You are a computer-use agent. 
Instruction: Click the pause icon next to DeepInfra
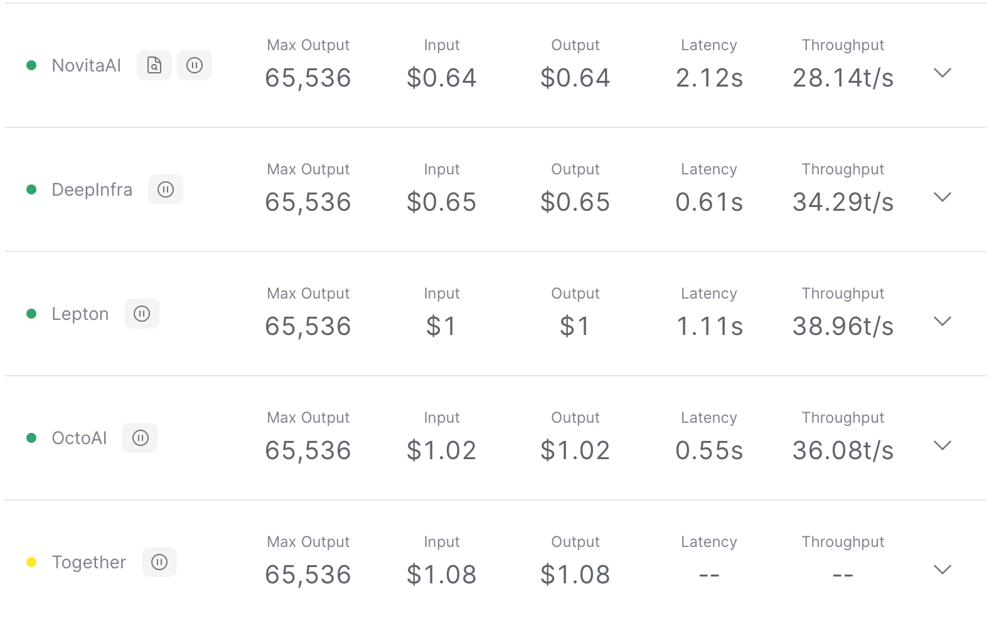[x=166, y=189]
